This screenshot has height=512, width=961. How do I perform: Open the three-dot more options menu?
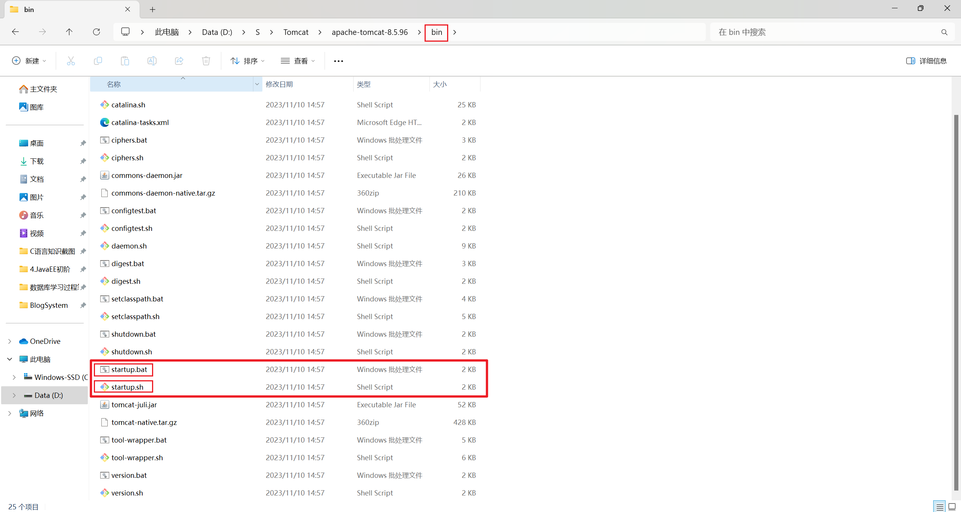click(x=339, y=61)
